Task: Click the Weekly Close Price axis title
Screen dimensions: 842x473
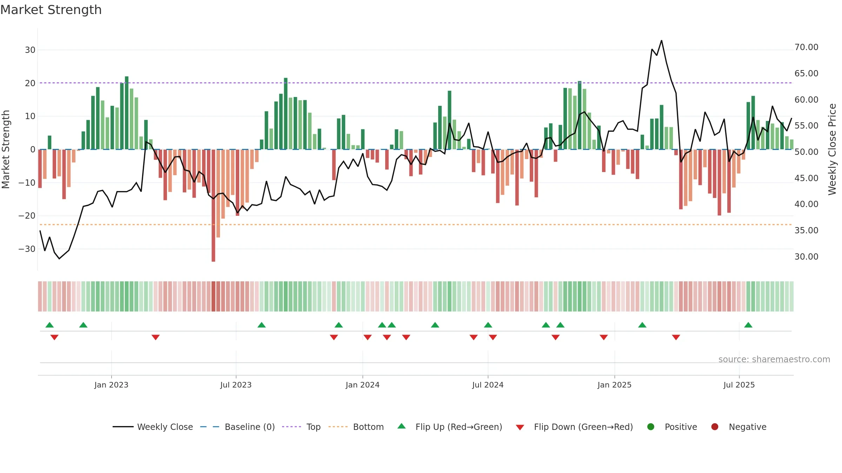Action: (x=832, y=149)
